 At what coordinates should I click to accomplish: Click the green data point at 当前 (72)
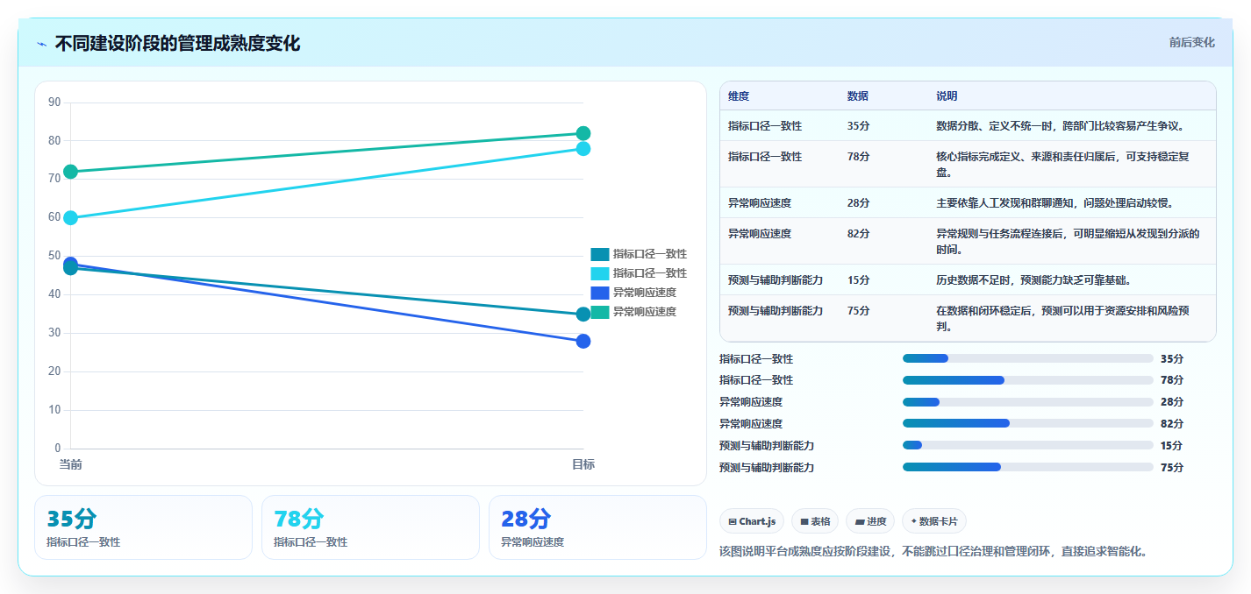71,172
